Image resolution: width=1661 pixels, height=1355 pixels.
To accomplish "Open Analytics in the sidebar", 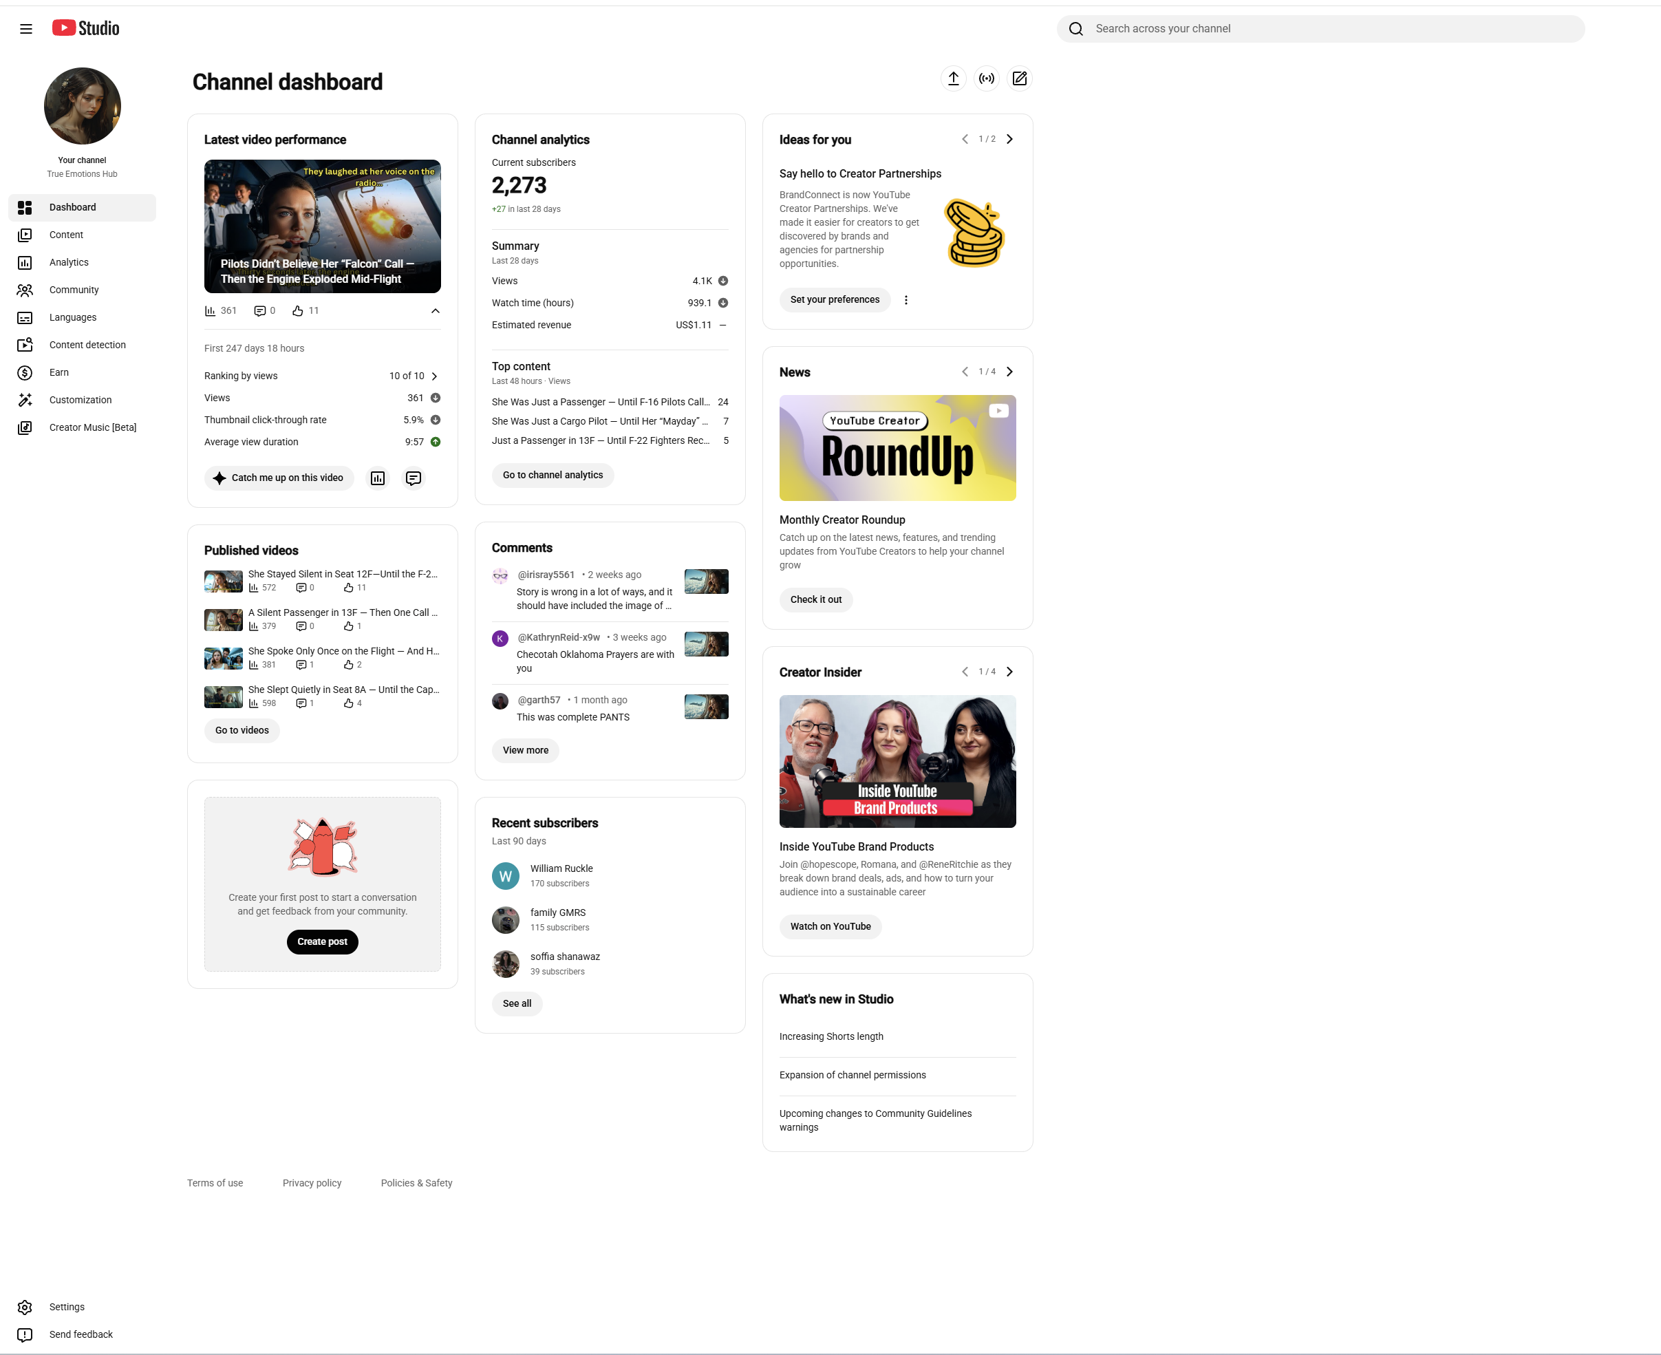I will click(82, 262).
